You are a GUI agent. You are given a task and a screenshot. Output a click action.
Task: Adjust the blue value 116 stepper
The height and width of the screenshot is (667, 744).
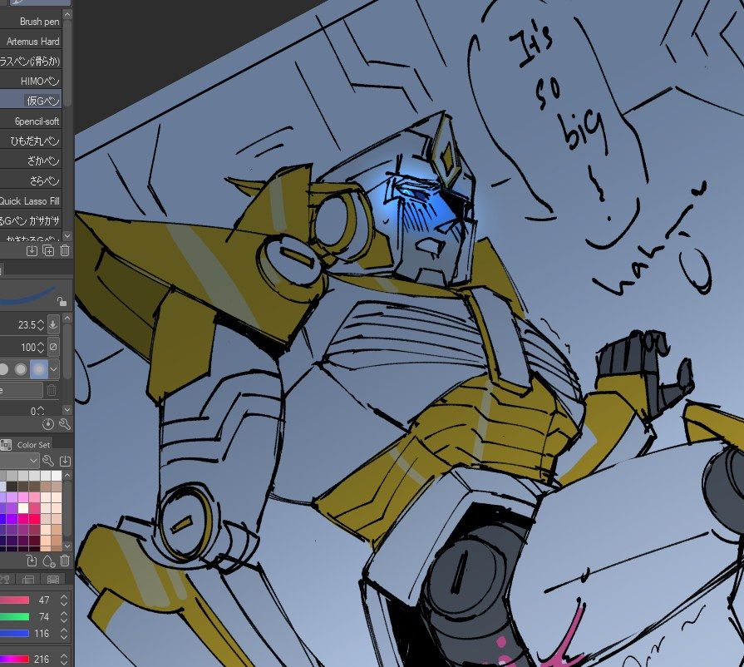click(64, 633)
